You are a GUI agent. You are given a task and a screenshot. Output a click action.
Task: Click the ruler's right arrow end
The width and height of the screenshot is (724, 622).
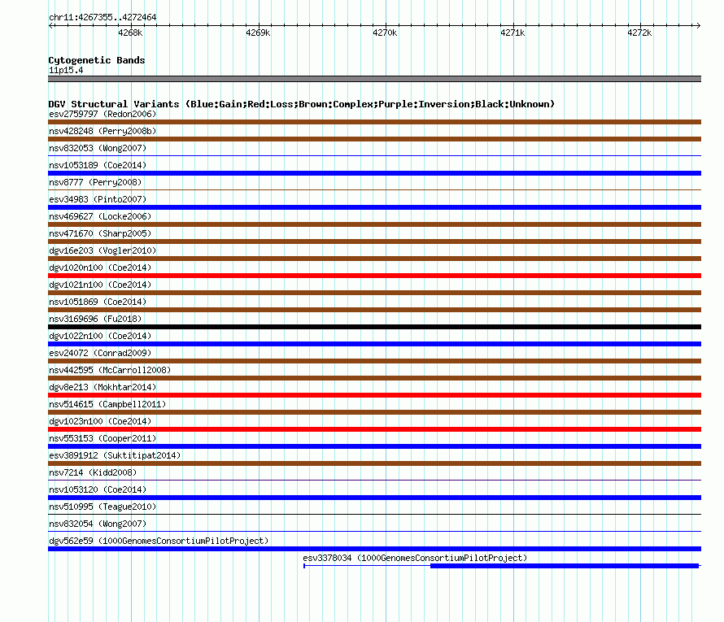[699, 25]
